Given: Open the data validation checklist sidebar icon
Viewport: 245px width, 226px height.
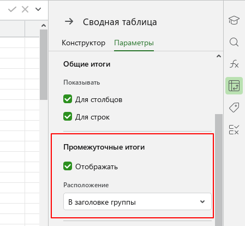Looking at the screenshot, I should (234, 129).
